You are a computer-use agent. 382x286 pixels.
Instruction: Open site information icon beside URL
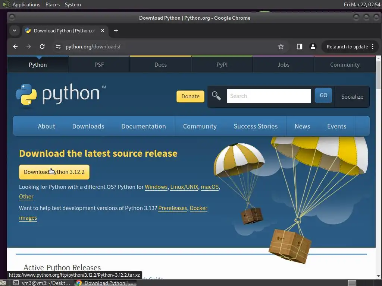point(58,47)
